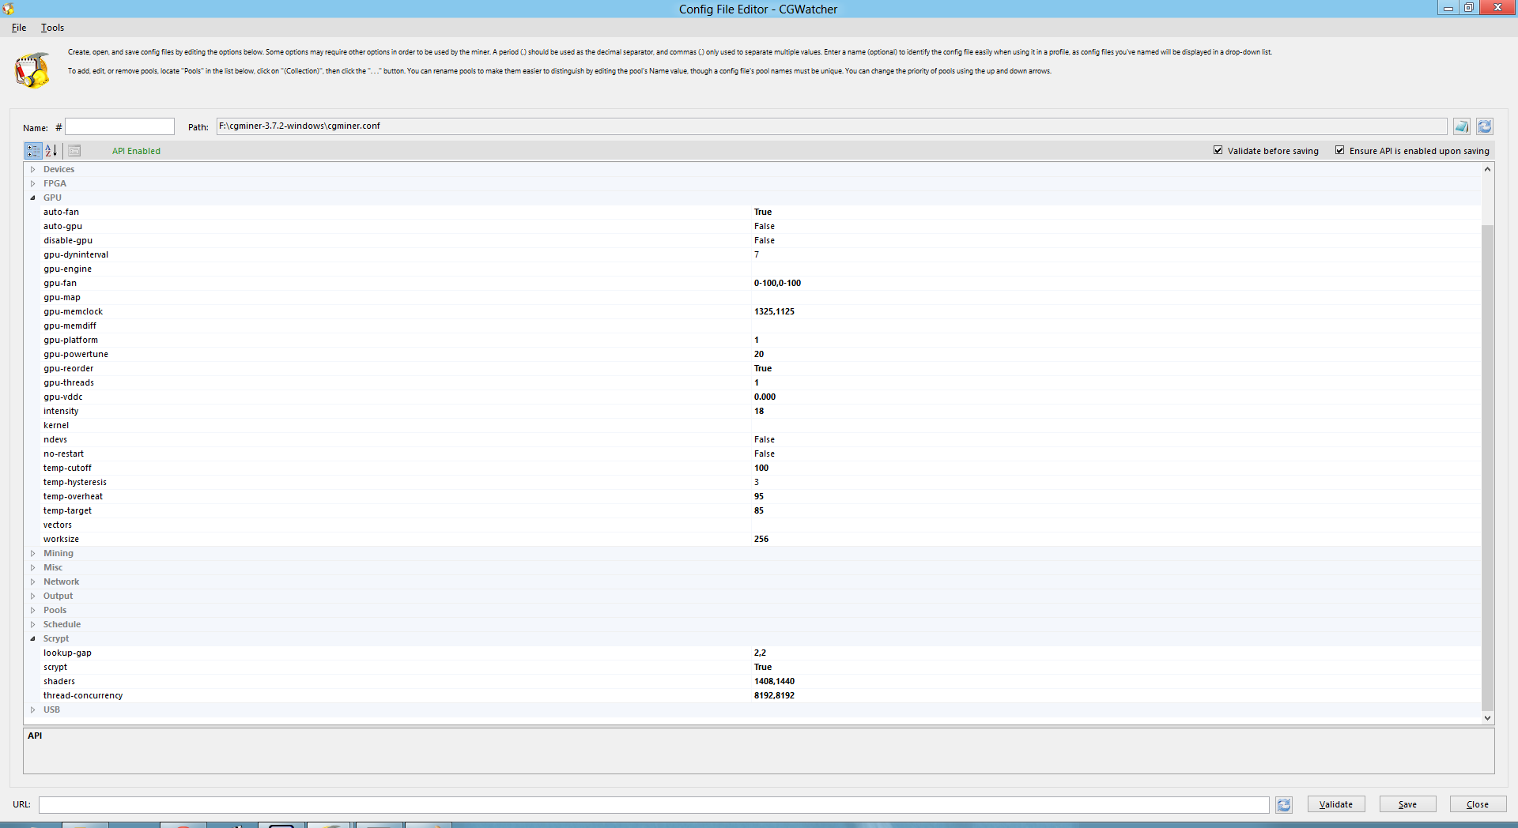The height and width of the screenshot is (828, 1518).
Task: Select the gpu-map property
Action: click(x=760, y=297)
